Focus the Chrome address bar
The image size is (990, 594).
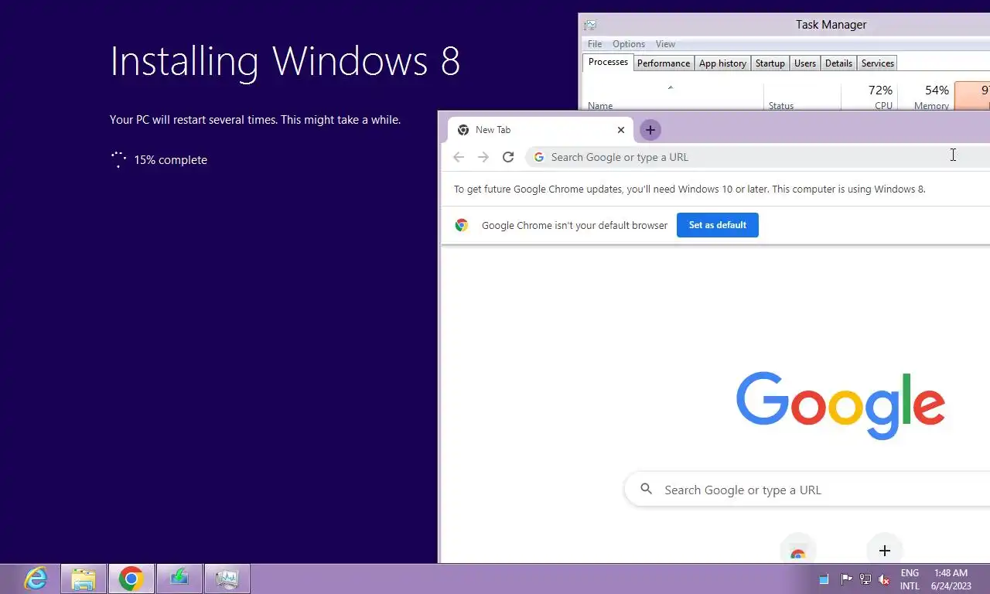pos(758,157)
